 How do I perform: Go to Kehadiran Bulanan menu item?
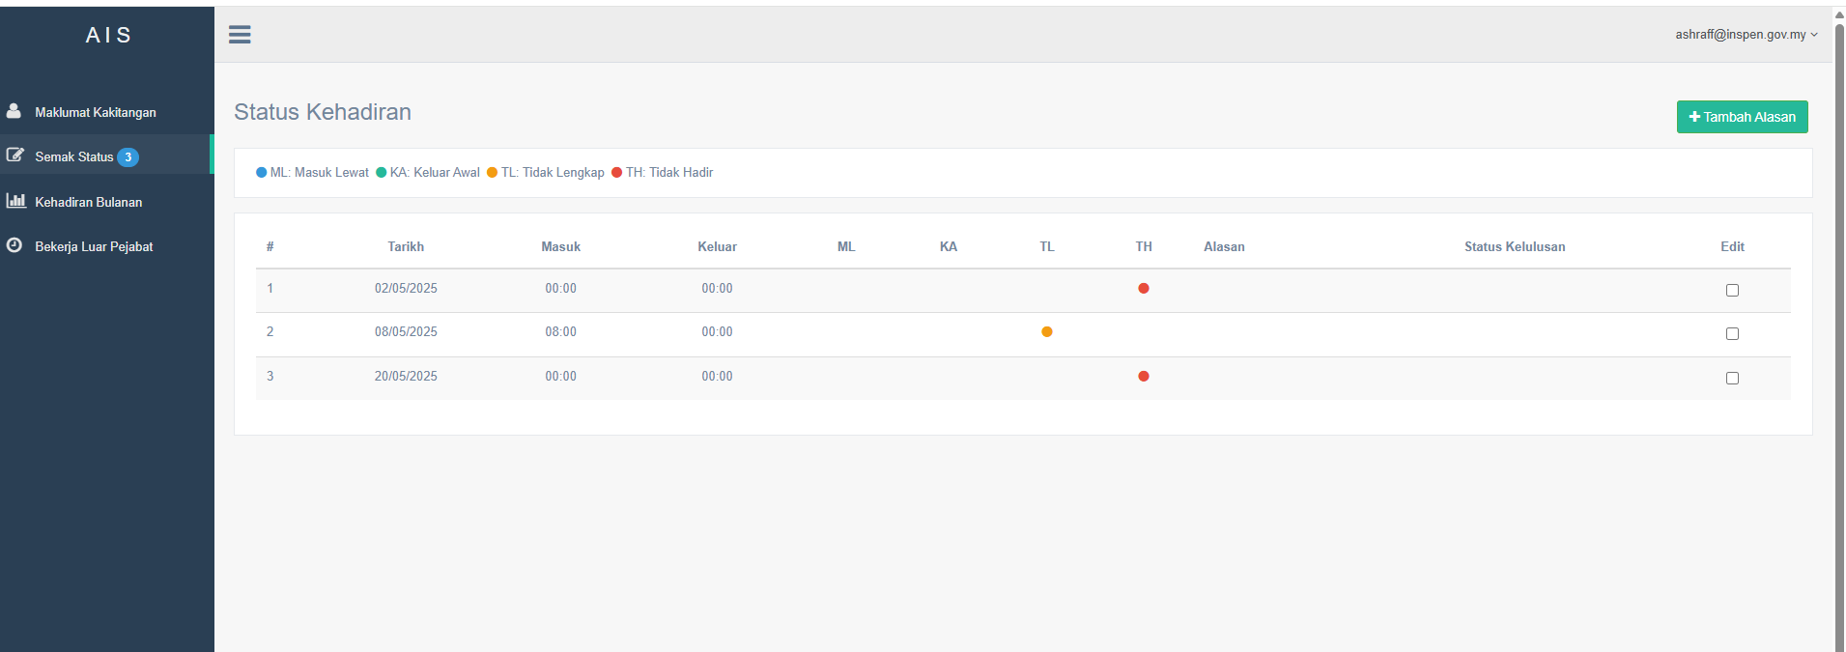[89, 202]
